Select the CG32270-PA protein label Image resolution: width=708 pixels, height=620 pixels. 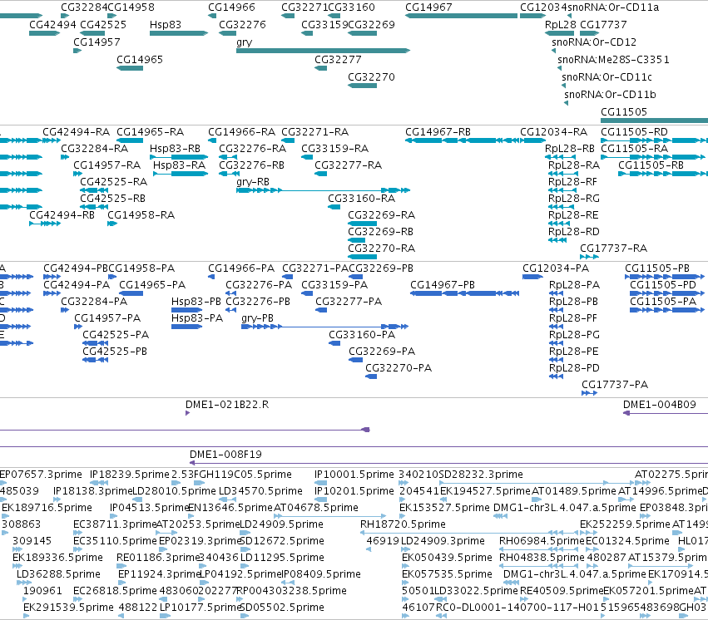coord(399,368)
